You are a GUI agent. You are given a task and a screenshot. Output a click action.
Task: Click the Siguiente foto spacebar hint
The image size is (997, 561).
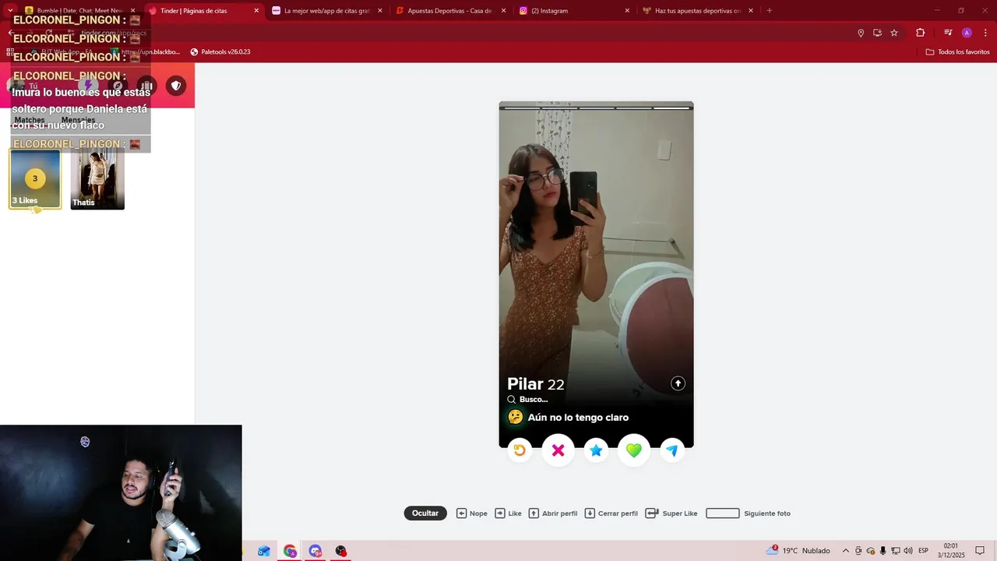[x=748, y=513]
